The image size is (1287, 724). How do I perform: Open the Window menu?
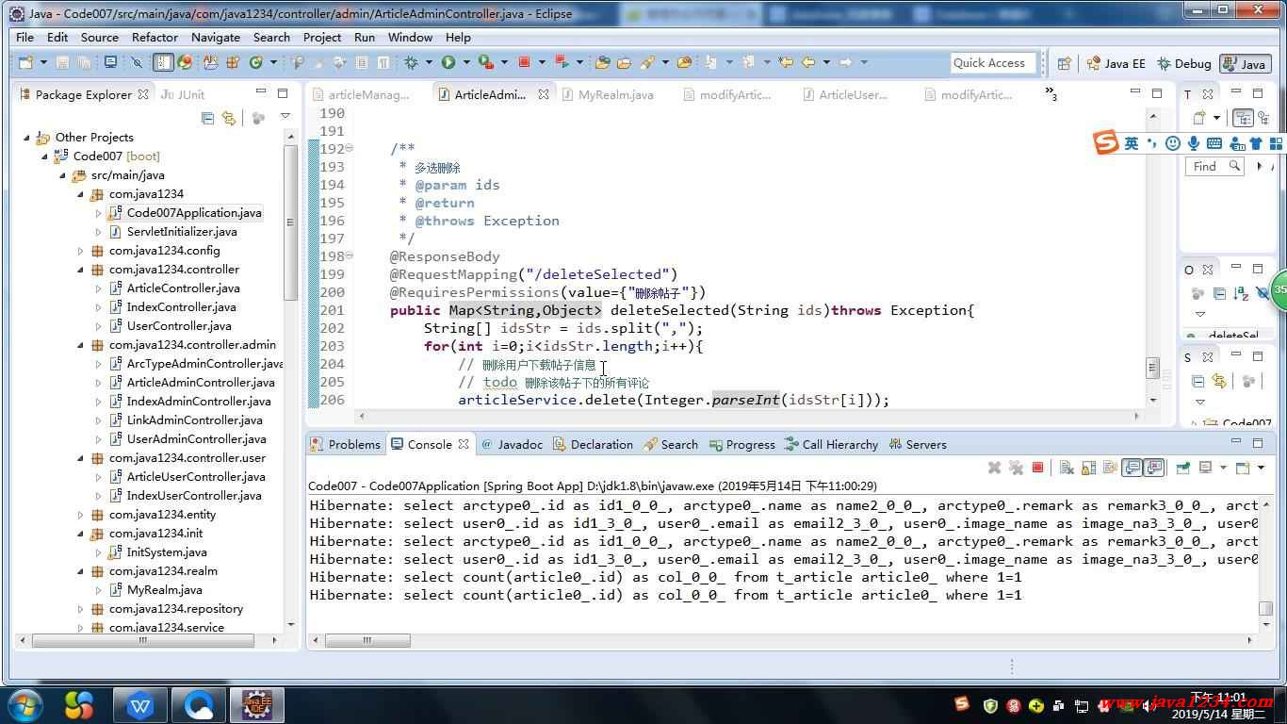(x=411, y=37)
